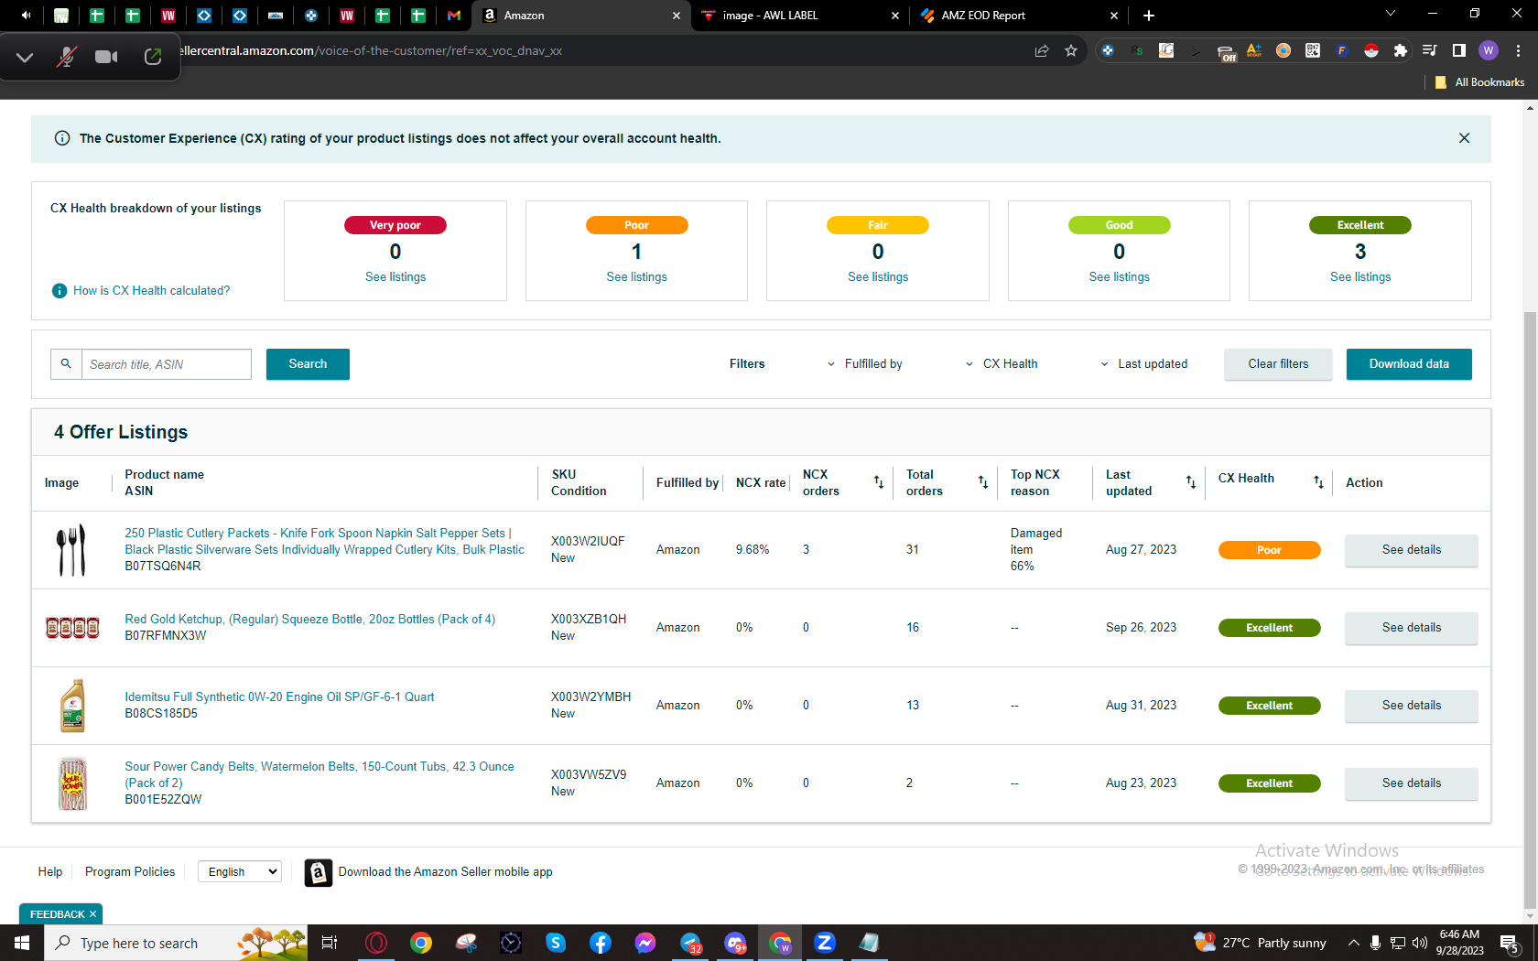Image resolution: width=1538 pixels, height=961 pixels.
Task: Open the Chrome profile W avatar
Action: click(1489, 51)
